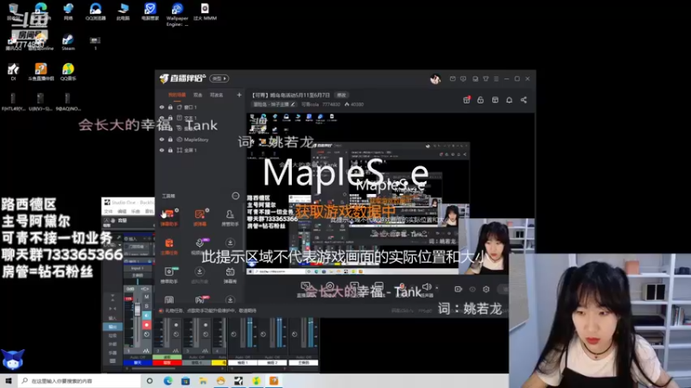Open the QQ音乐 desktop shortcut
Viewport: 691px width, 388px height.
68,72
